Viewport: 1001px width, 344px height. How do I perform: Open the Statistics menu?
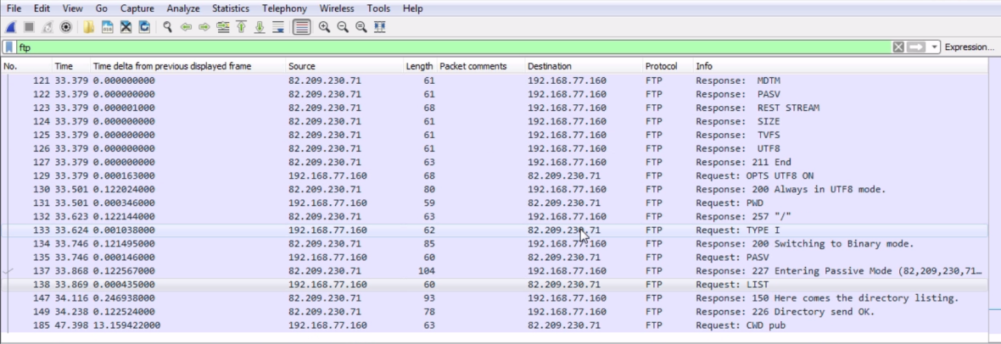coord(231,8)
